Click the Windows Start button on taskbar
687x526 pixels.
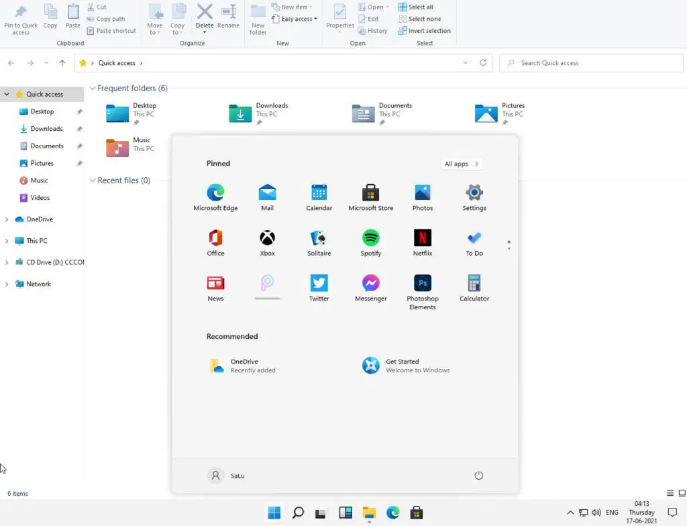point(274,513)
